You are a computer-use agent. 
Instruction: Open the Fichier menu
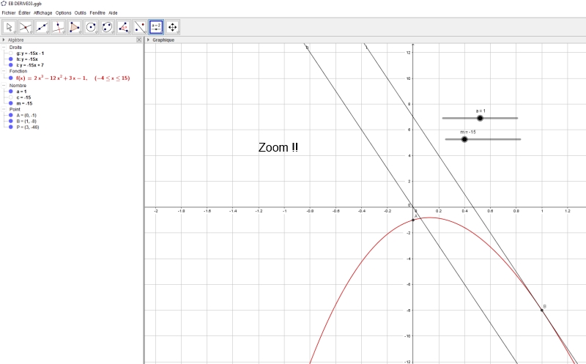[9, 12]
